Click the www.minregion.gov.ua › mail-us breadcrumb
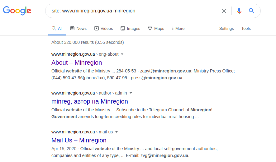276x162 pixels. point(82,132)
